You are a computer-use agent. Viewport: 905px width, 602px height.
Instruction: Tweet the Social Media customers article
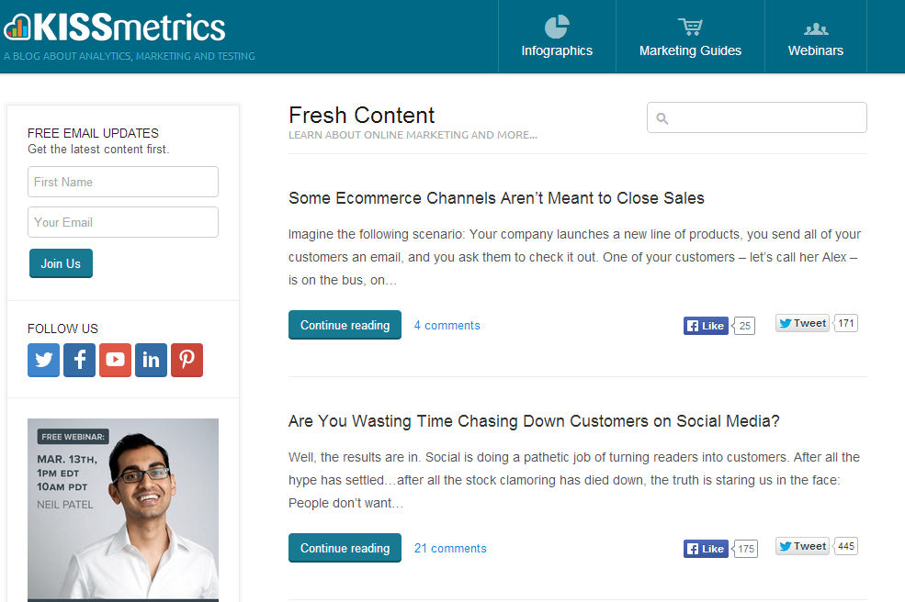pyautogui.click(x=802, y=546)
